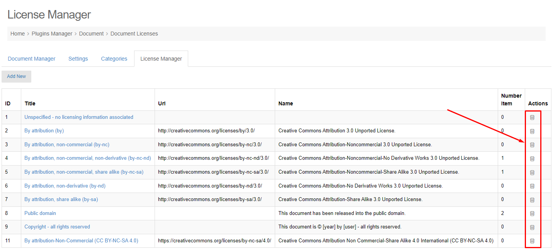Click the Add New button
The height and width of the screenshot is (252, 553).
16,76
